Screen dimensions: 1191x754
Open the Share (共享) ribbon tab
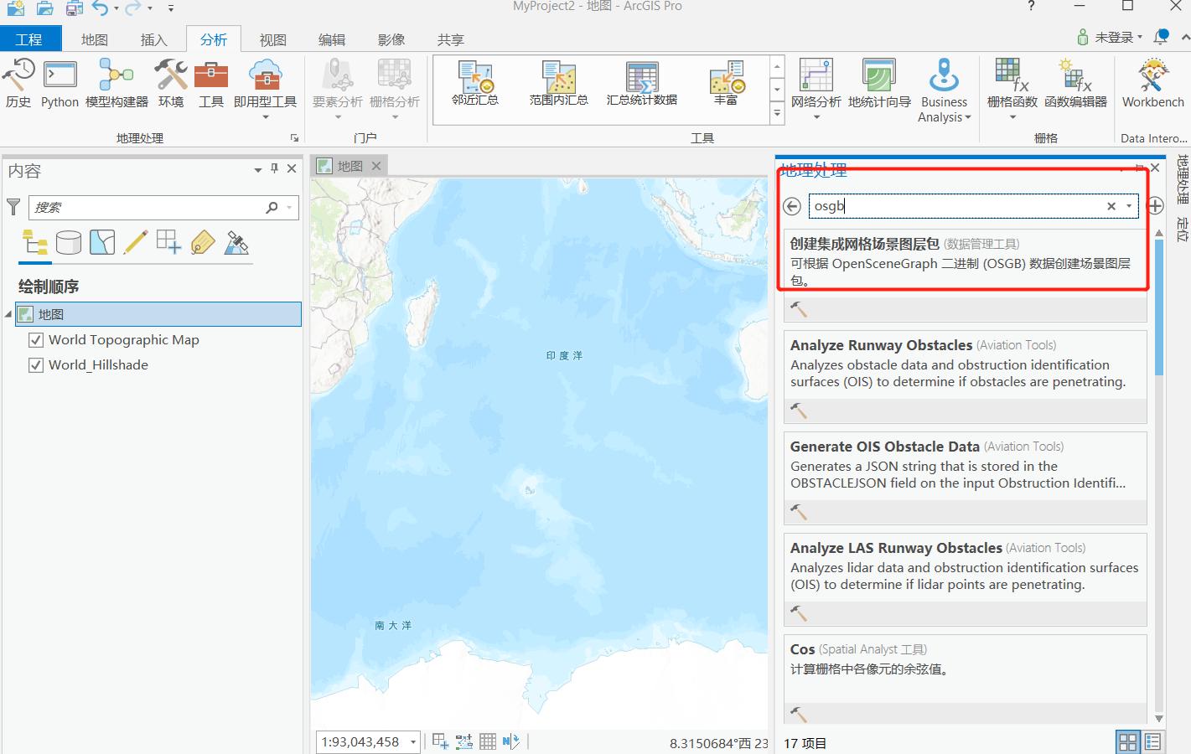[x=451, y=39]
